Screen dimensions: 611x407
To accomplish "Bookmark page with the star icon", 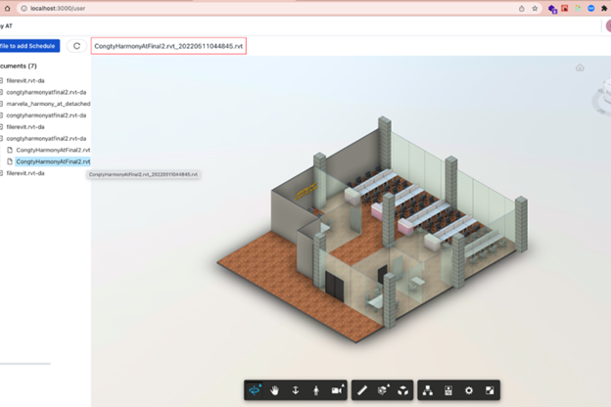I will pos(535,8).
